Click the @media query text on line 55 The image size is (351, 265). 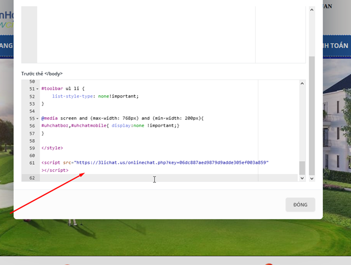point(122,118)
